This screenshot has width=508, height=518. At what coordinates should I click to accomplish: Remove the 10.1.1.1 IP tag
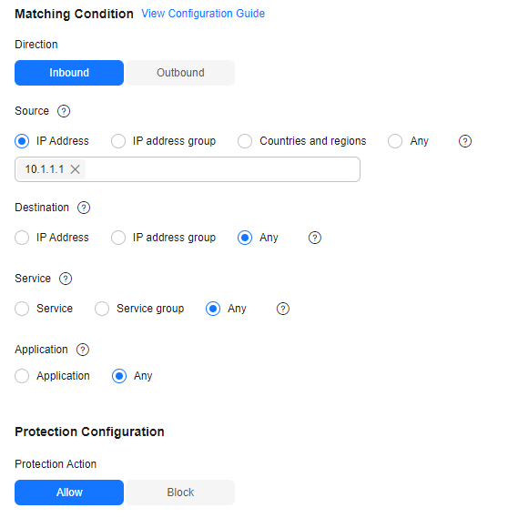[76, 169]
